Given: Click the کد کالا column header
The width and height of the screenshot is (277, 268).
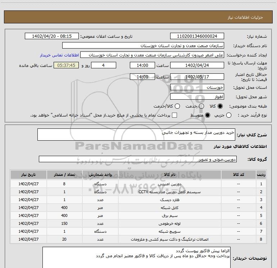Looking at the screenshot, I should 239,175.
